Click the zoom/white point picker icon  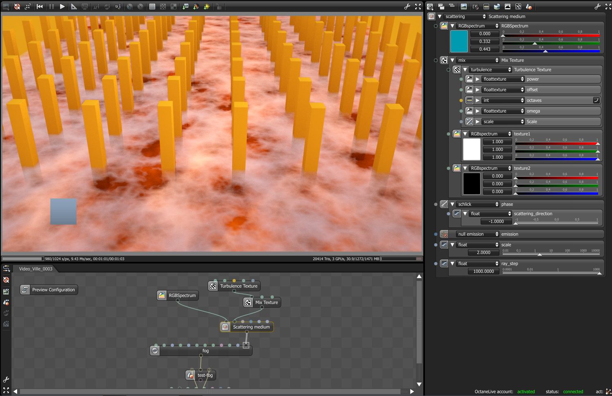tap(118, 7)
